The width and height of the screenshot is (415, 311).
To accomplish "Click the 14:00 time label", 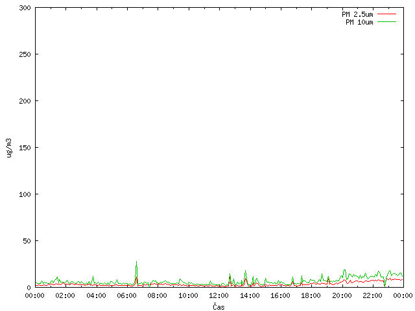I will [250, 295].
